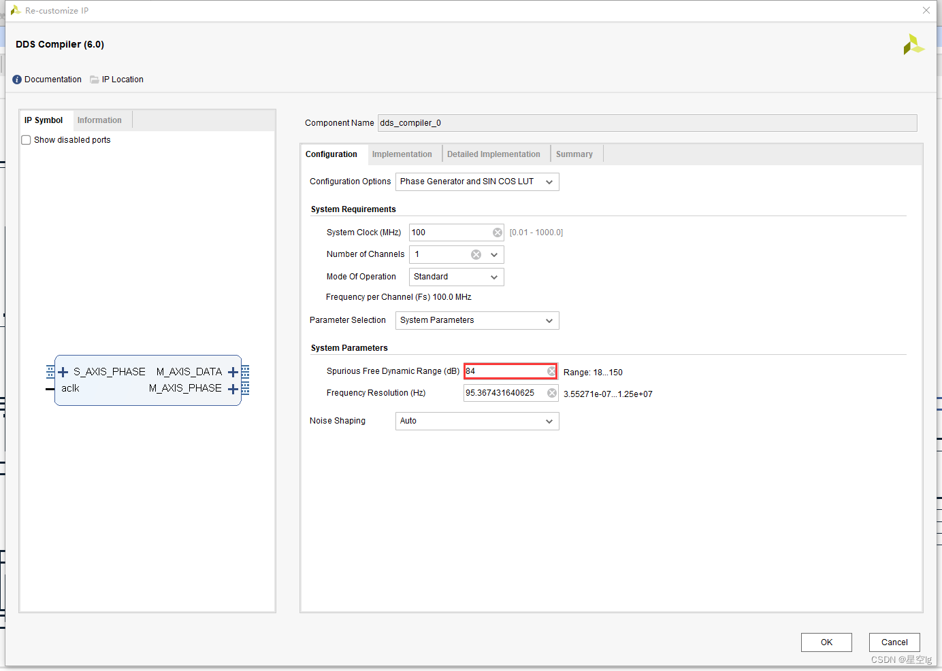Click the Spurious Free Dynamic Range input field

click(510, 371)
